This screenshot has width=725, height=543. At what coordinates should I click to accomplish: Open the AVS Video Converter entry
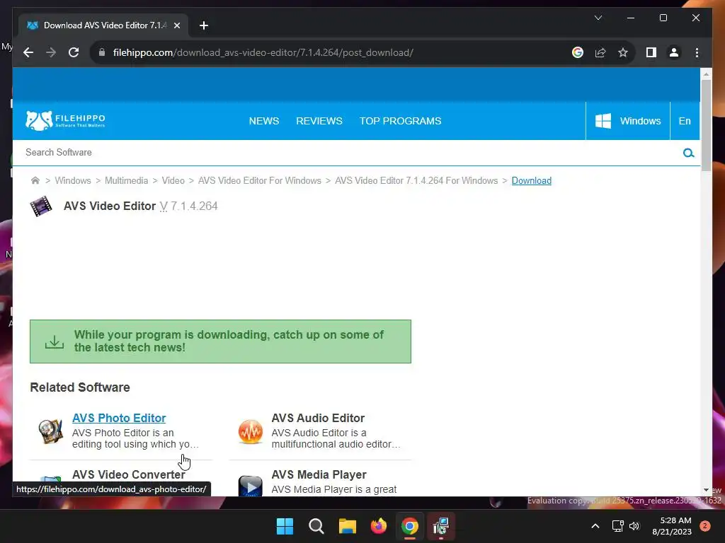tap(129, 474)
